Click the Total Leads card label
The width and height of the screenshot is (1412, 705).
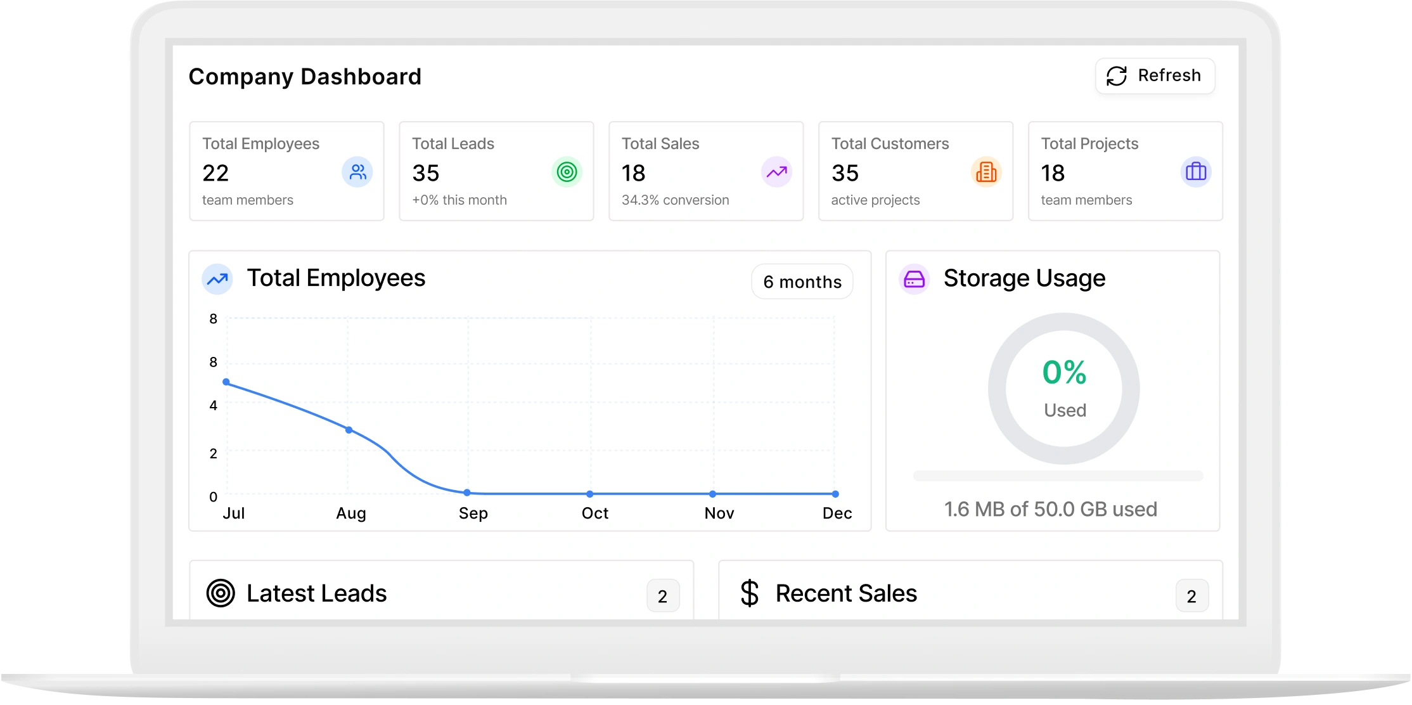453,144
